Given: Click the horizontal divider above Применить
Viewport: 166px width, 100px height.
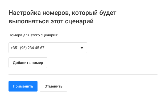Looking at the screenshot, I should tap(83, 74).
